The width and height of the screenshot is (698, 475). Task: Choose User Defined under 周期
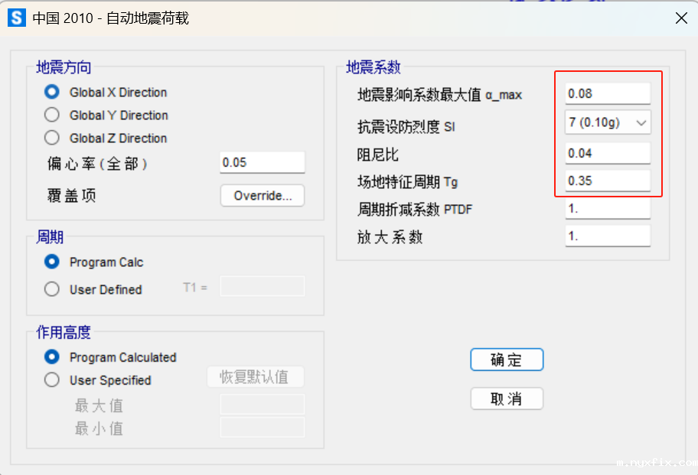pyautogui.click(x=51, y=289)
